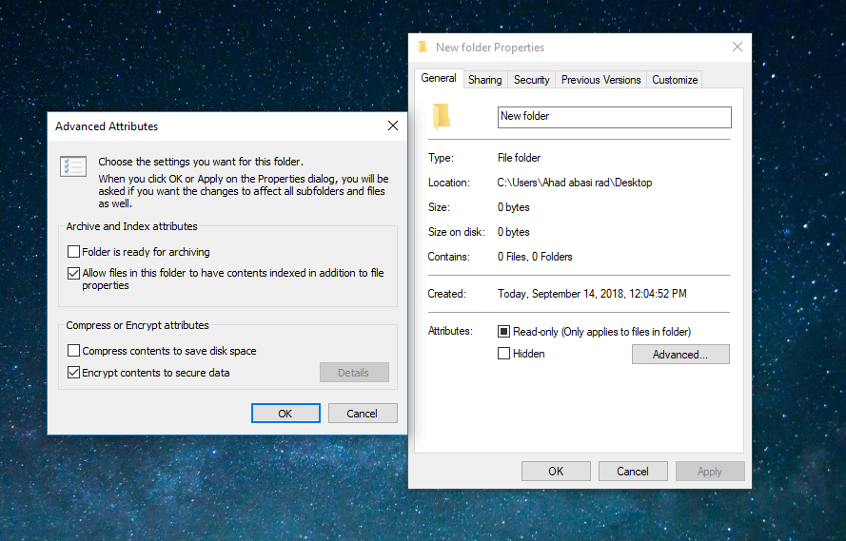The height and width of the screenshot is (541, 846).
Task: Open the Customize tab
Action: (x=675, y=80)
